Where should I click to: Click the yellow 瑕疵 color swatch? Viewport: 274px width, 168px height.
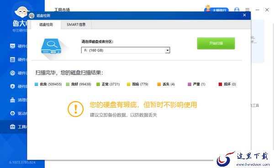coord(129,84)
